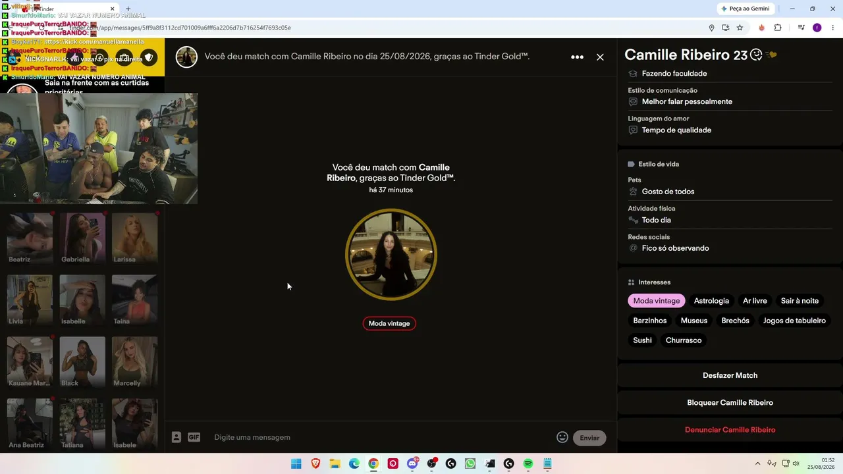Open OBS Studio from the taskbar
Screen dimensions: 843x474
point(431,463)
